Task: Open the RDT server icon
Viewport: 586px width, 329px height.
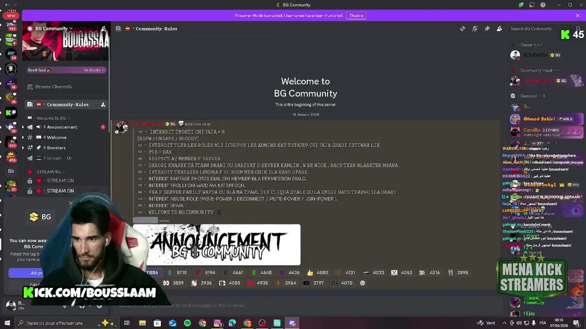Action: (11, 54)
